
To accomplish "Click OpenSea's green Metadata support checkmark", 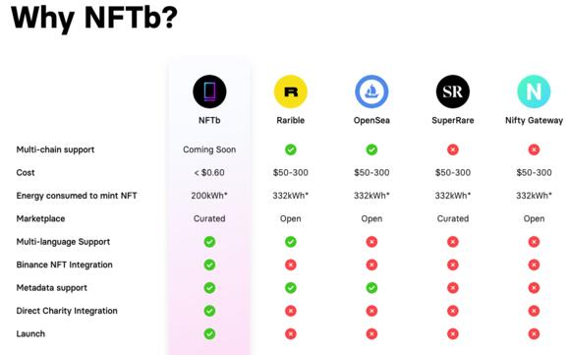I will click(371, 288).
